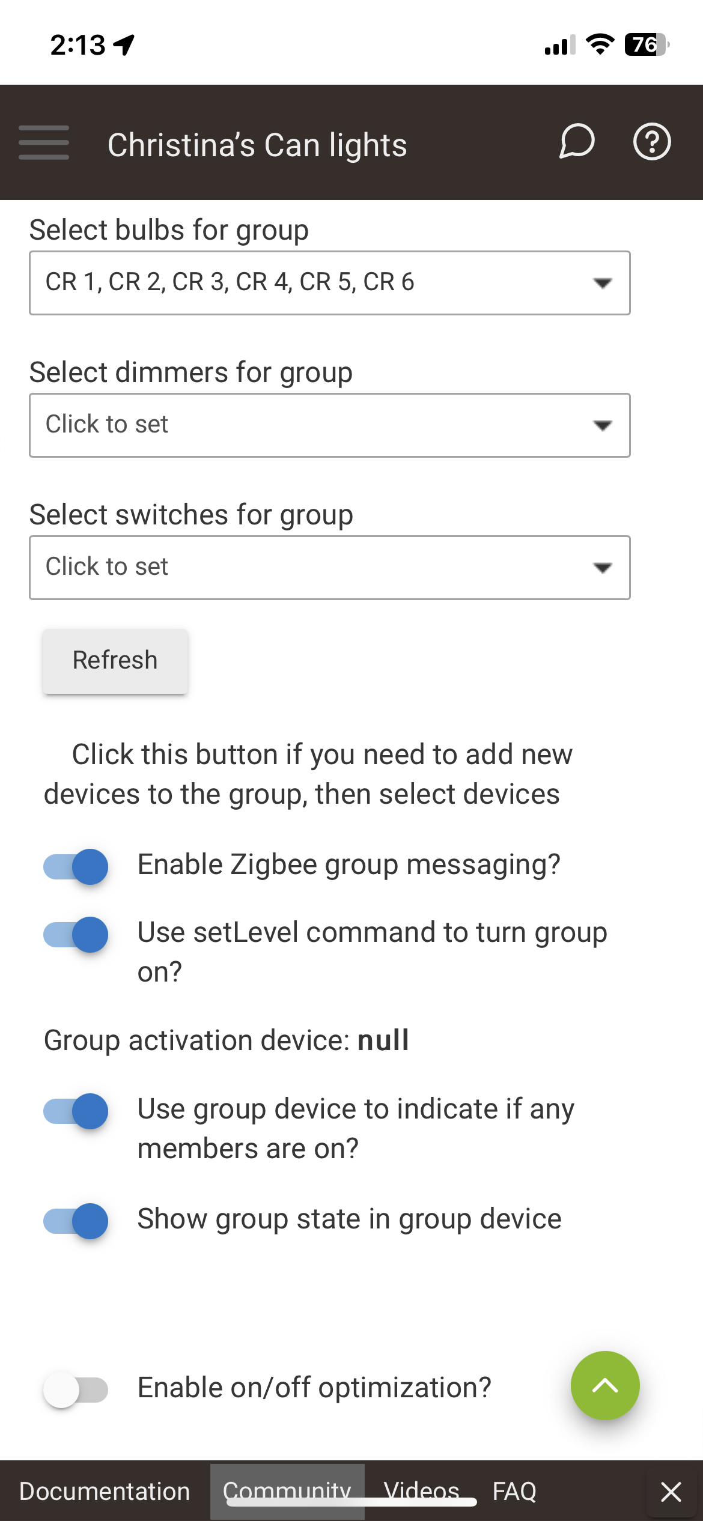
Task: Tap the battery indicator in status bar
Action: click(x=647, y=44)
